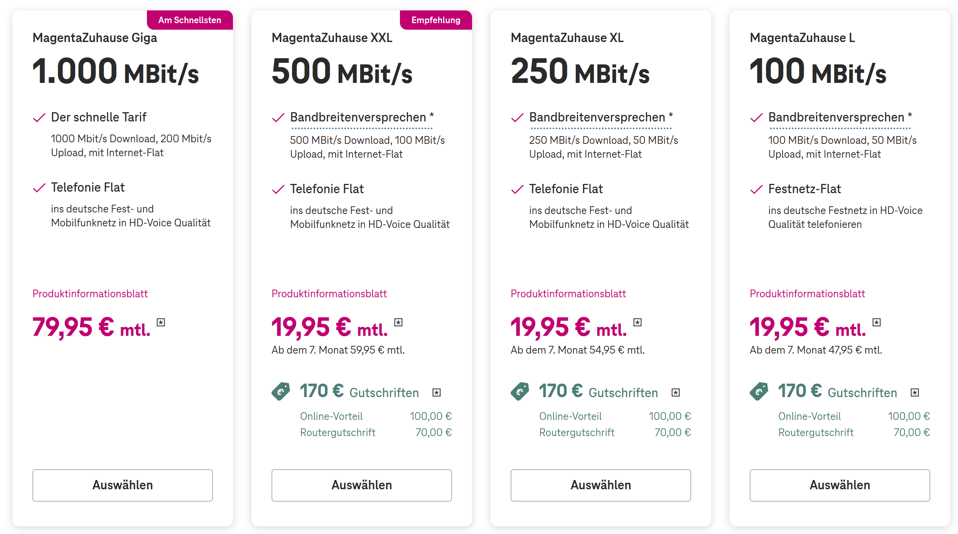Click footnote icon next to XXL Gutschriften

(437, 392)
